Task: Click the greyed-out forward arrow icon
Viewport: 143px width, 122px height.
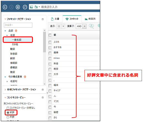Action: (x=11, y=7)
